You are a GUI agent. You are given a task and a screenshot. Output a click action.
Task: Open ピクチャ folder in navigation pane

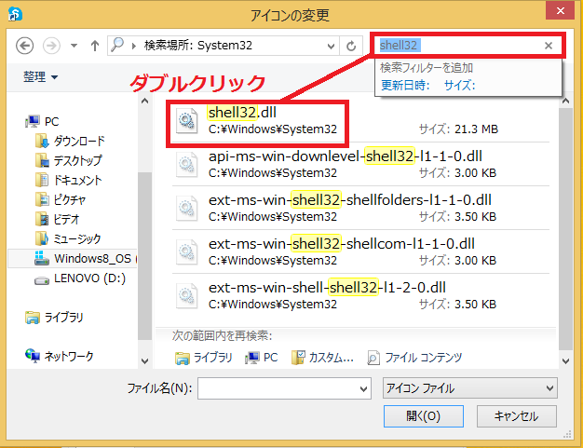pos(61,199)
